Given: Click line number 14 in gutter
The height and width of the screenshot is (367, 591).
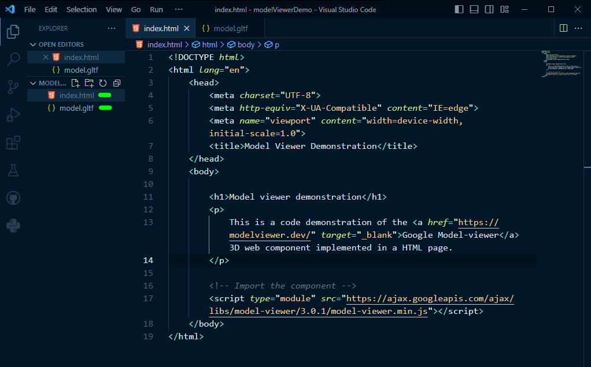Looking at the screenshot, I should (148, 260).
